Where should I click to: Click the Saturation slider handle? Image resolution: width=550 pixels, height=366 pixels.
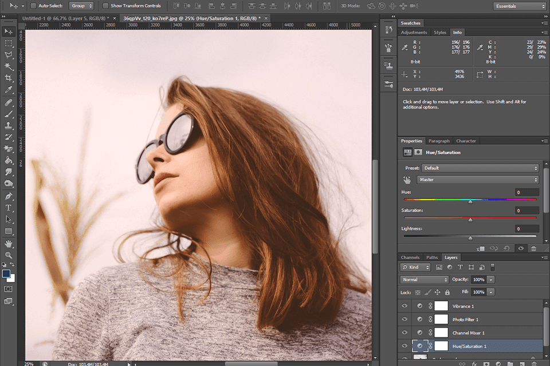tap(470, 220)
